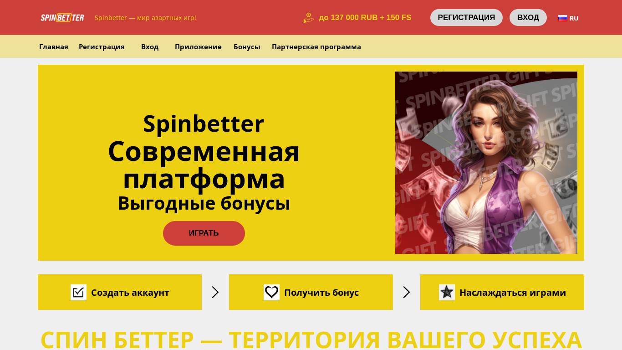
Task: Click the arrow after Создать аккаунт step
Action: tap(215, 292)
